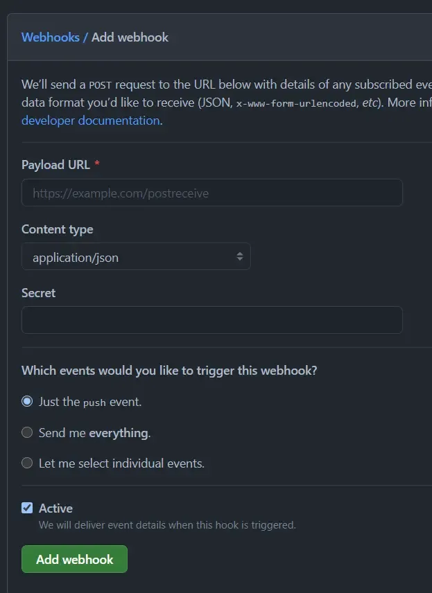Screen dimensions: 432x593
Task: Toggle the Active checkbox
Action: click(27, 508)
